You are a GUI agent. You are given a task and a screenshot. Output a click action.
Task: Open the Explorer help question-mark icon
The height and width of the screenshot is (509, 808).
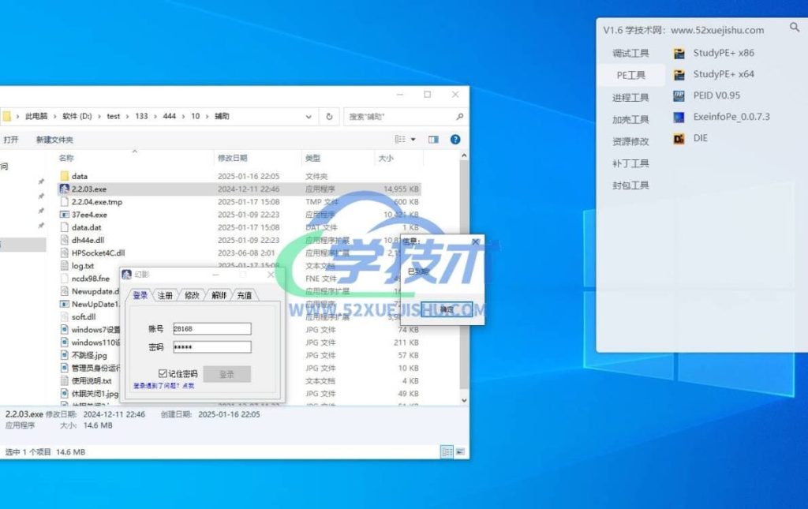pyautogui.click(x=455, y=140)
